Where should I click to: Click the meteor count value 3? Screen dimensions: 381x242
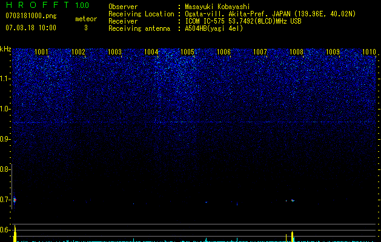pyautogui.click(x=86, y=28)
